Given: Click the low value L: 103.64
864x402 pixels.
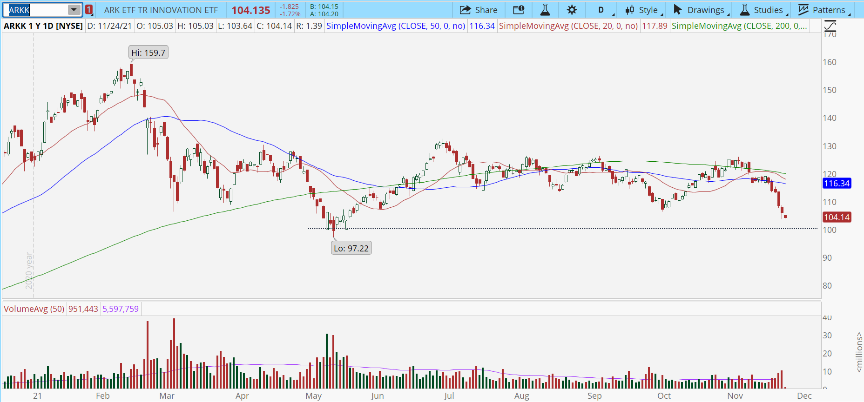Looking at the screenshot, I should 235,26.
